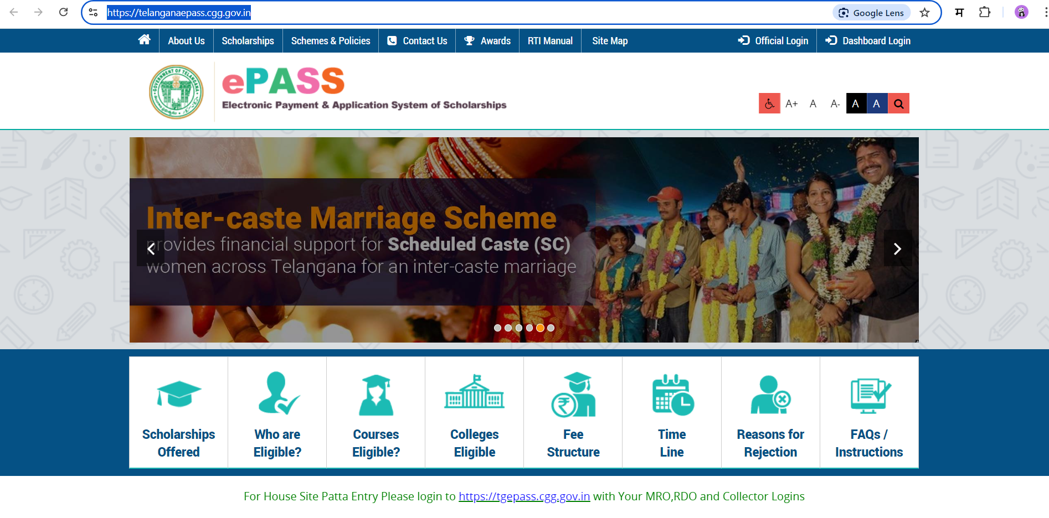The image size is (1049, 518).
Task: Switch to the blue theme A
Action: click(877, 103)
